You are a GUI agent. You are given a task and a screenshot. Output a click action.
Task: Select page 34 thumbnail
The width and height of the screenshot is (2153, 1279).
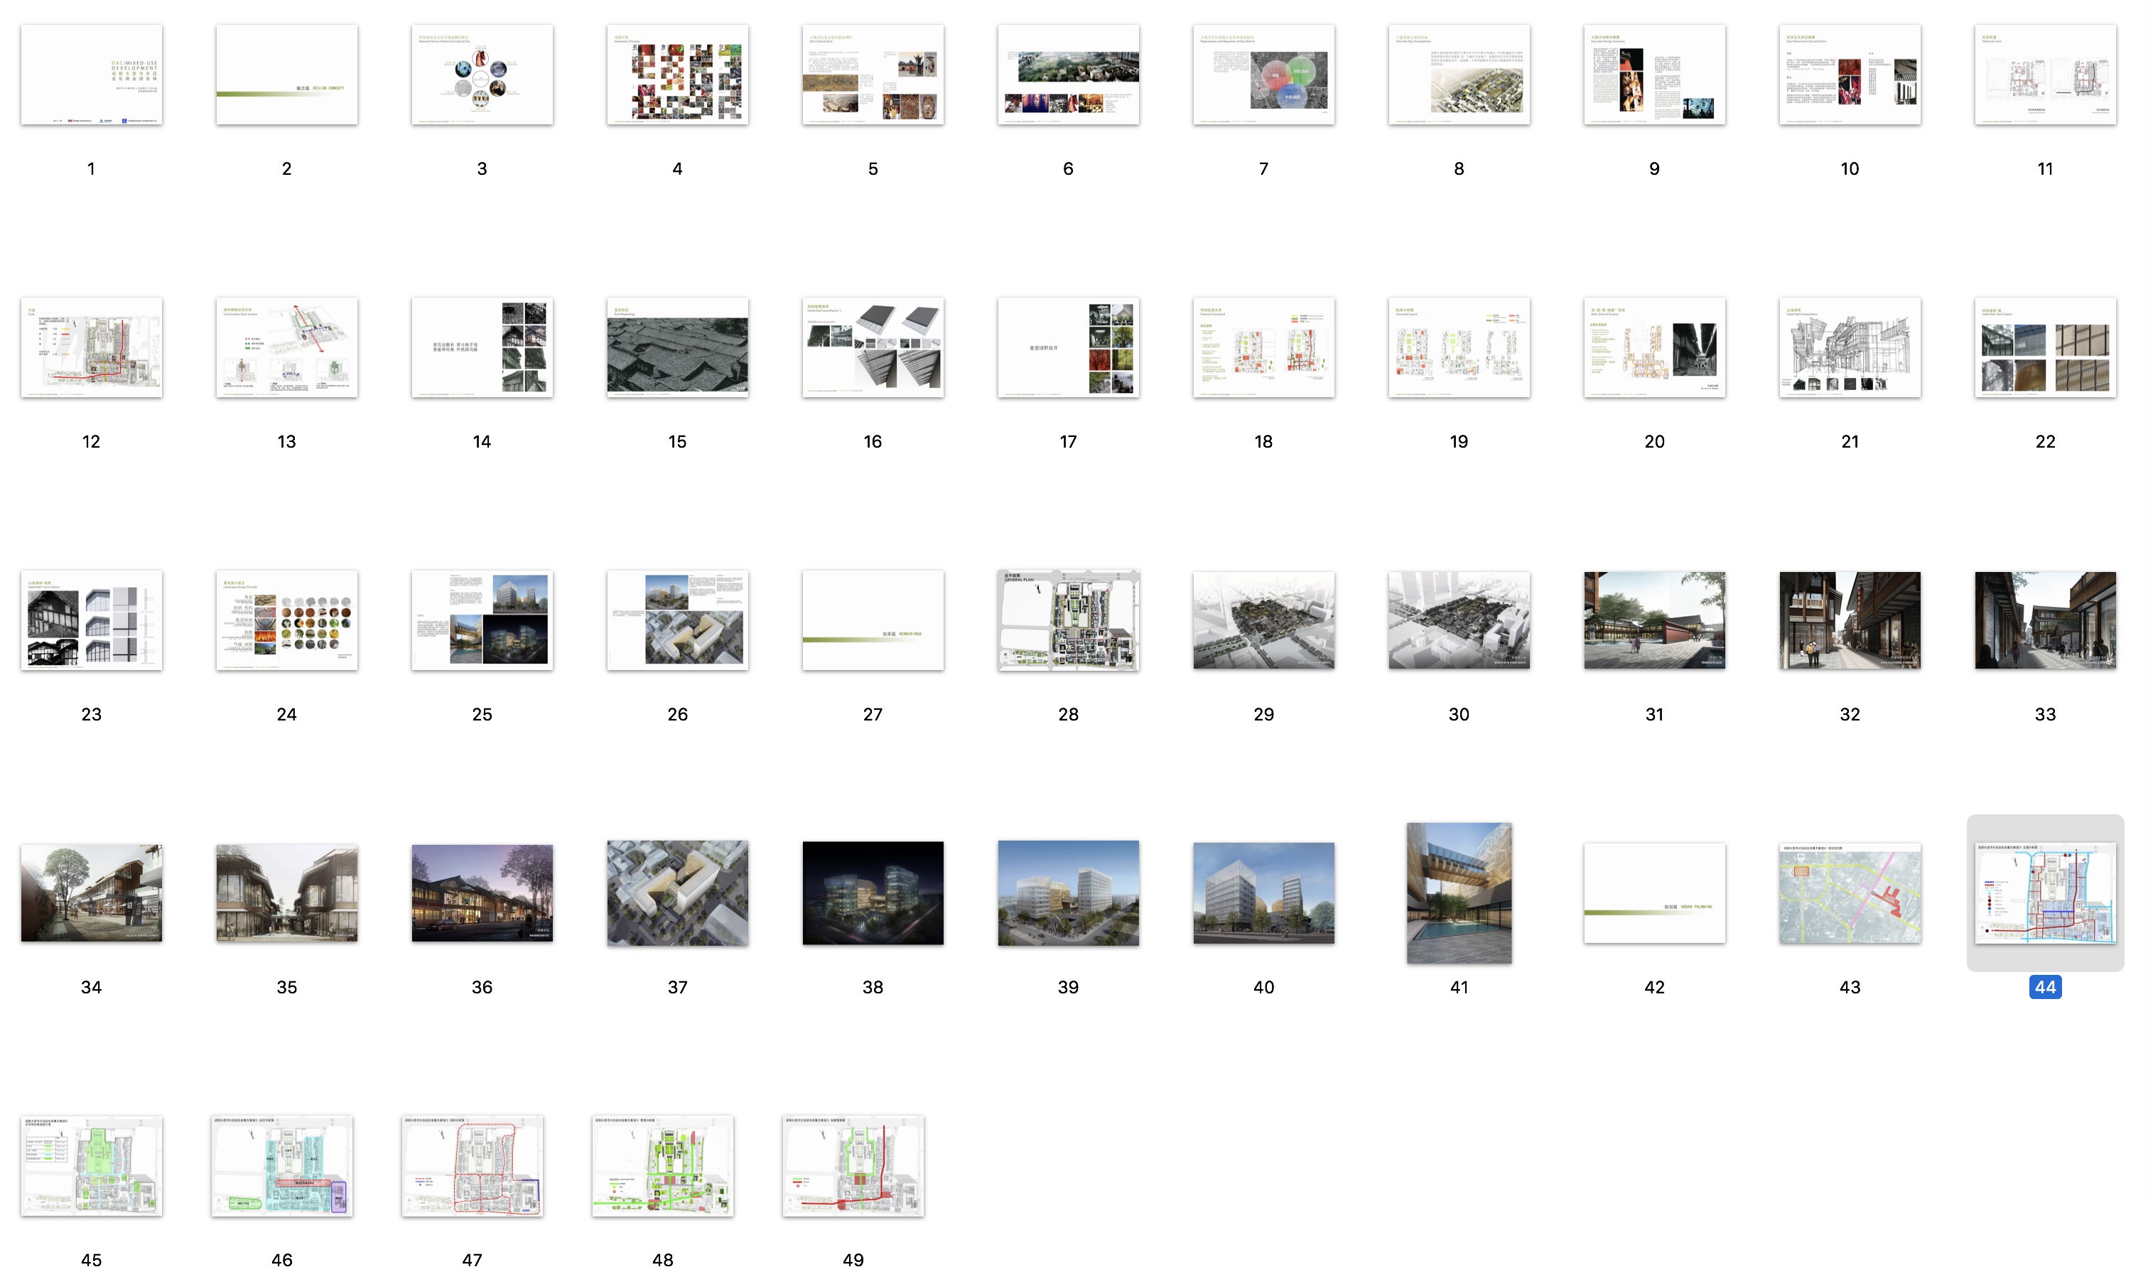(92, 893)
